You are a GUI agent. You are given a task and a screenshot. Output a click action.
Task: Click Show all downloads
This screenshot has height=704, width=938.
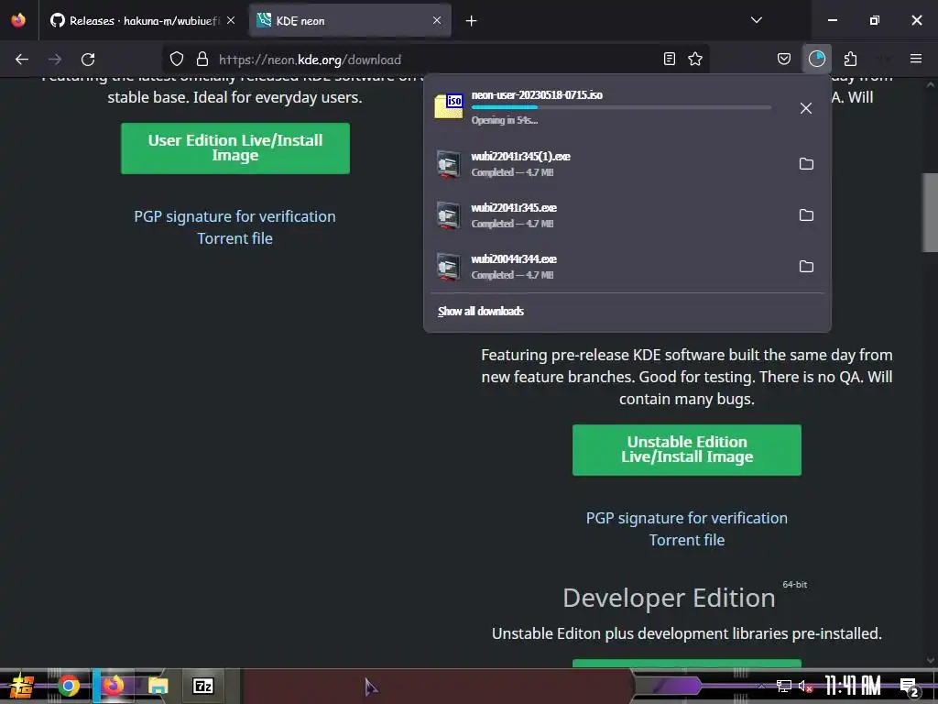[x=481, y=312]
